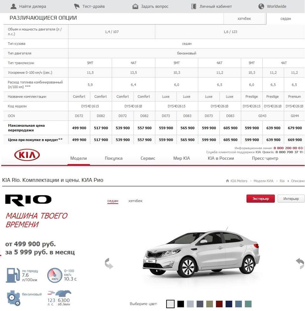The width and height of the screenshot is (305, 311).
Task: Choose the light silver-blue color swatch
Action: (x=190, y=304)
